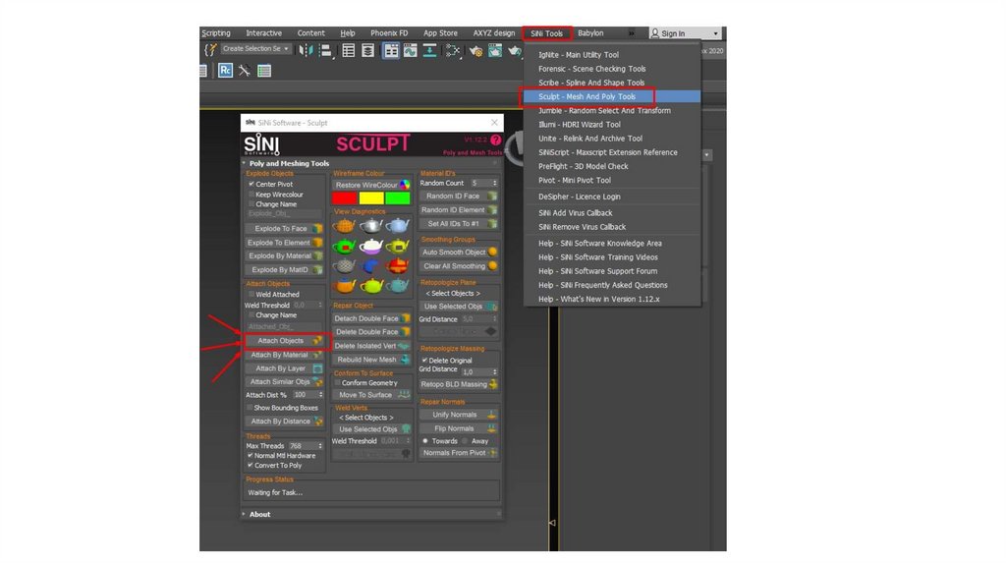Enable Change Name under Explode Objects
The image size is (1006, 564).
[x=251, y=204]
